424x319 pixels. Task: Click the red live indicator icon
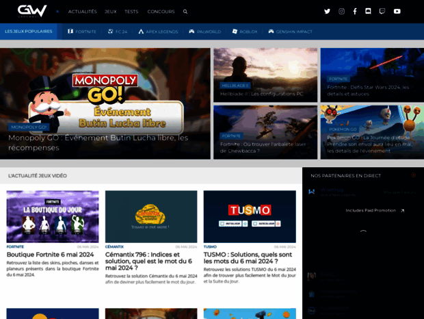tap(414, 175)
